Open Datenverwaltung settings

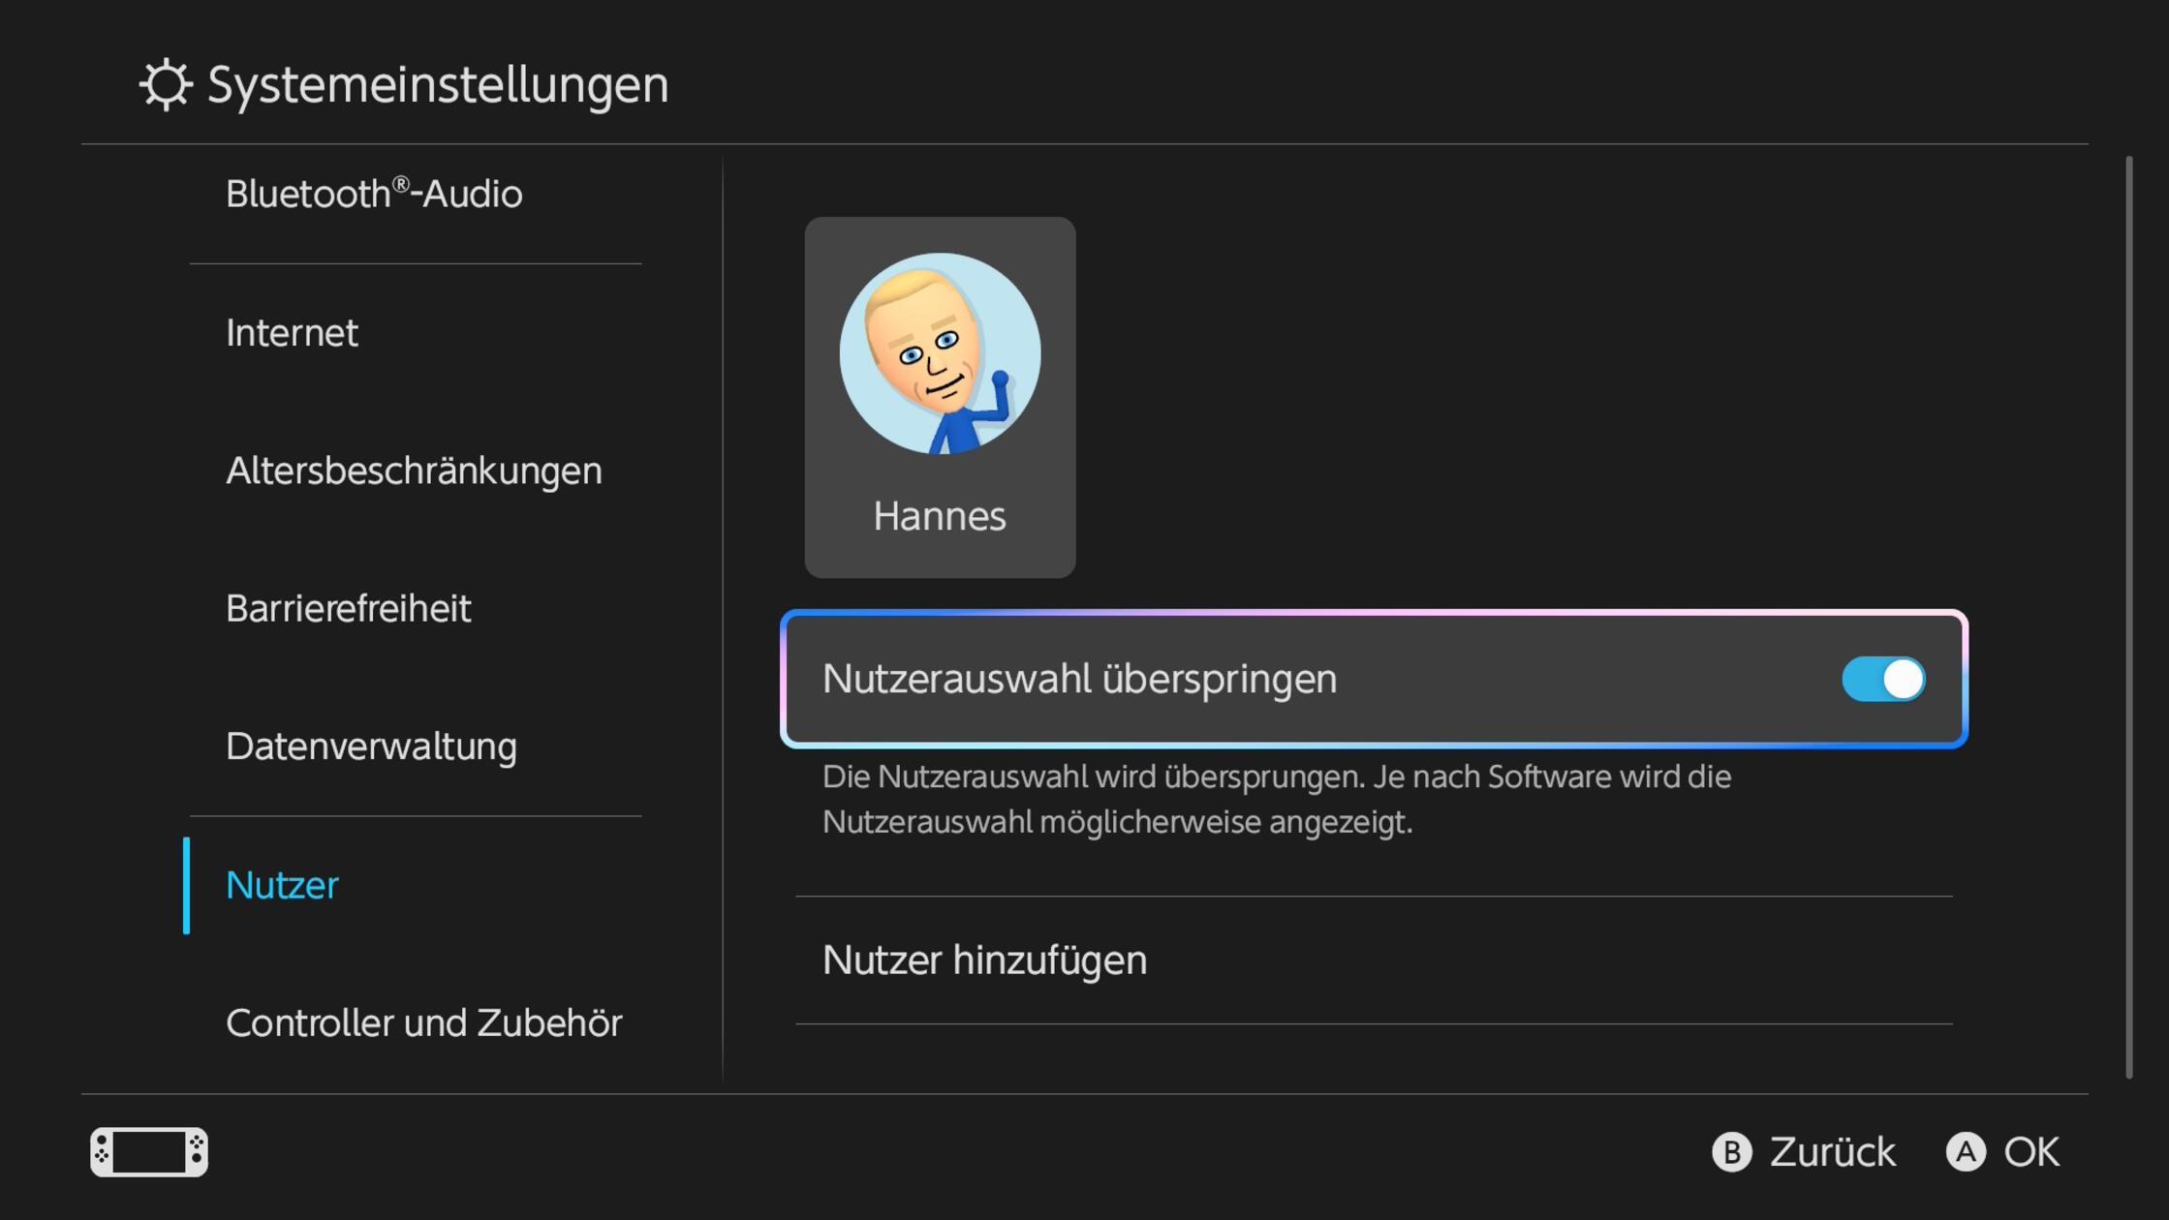pyautogui.click(x=371, y=747)
